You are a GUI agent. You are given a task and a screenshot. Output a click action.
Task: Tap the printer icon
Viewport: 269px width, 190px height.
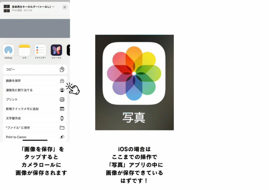tap(62, 99)
